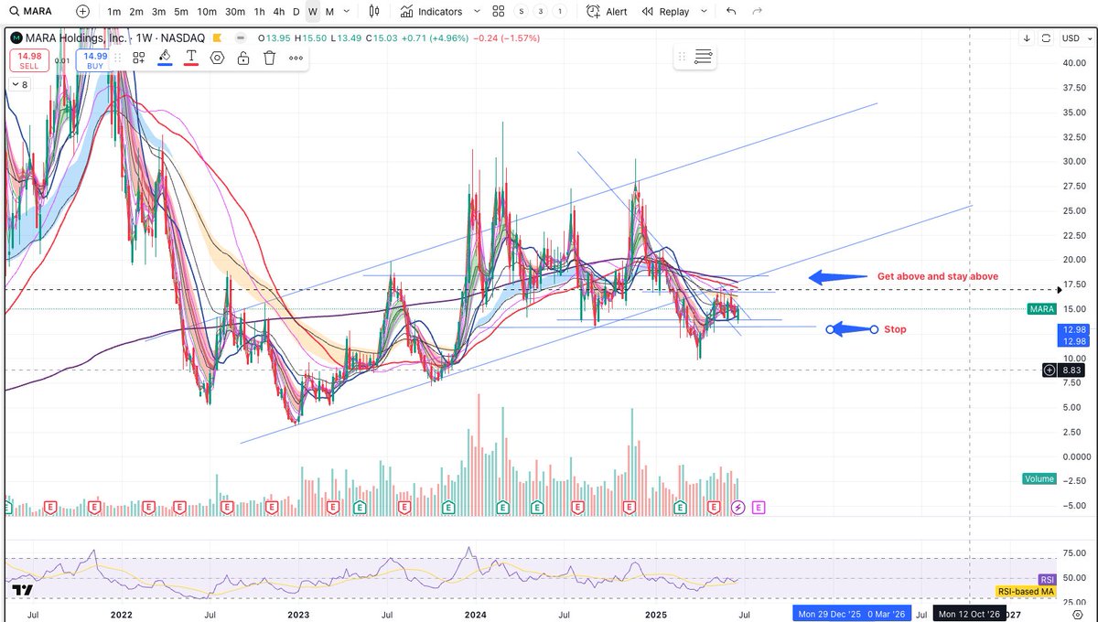The height and width of the screenshot is (622, 1098).
Task: Click the lightning bolt event marker
Action: coord(738,506)
